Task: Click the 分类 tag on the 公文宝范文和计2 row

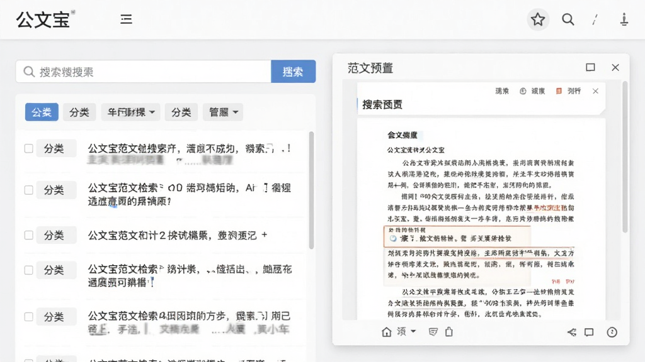Action: (56, 235)
